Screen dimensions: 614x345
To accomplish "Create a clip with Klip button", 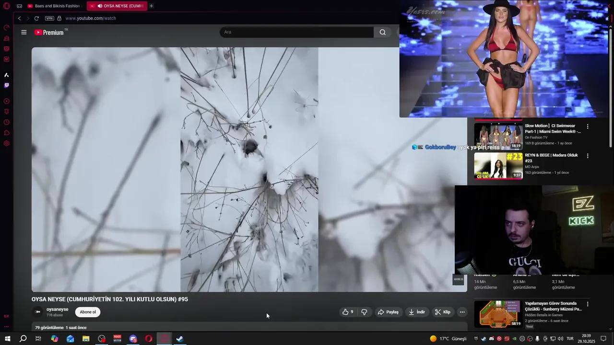I will [443, 312].
